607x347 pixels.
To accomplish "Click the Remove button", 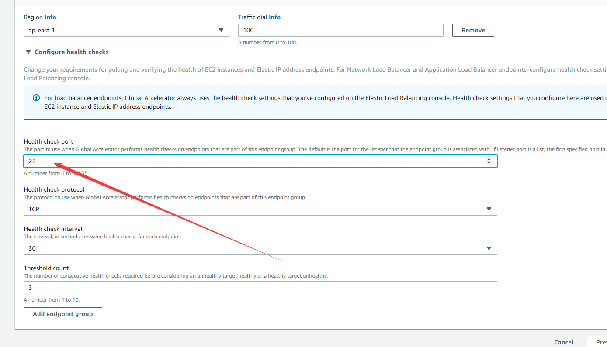I will click(x=473, y=30).
